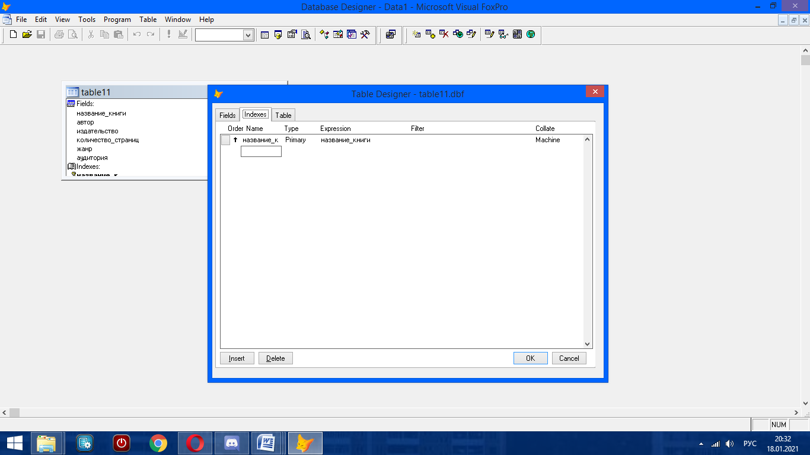The height and width of the screenshot is (455, 810).
Task: Open Google Chrome from the taskbar
Action: coord(158,443)
